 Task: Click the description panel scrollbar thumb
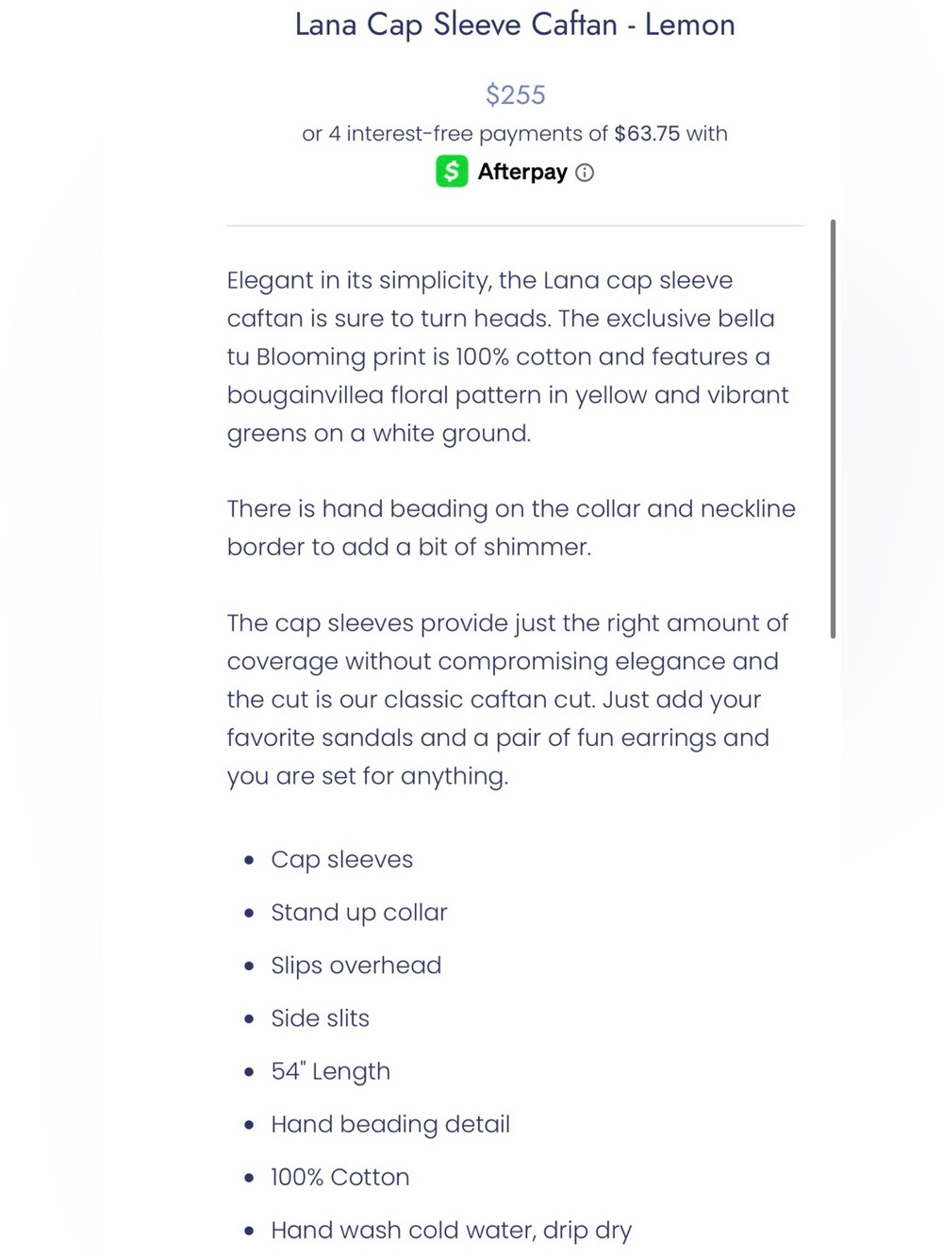(x=833, y=429)
